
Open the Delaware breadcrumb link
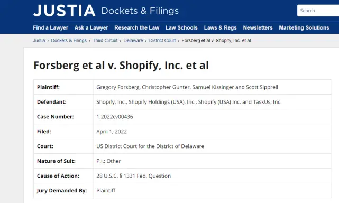(133, 40)
